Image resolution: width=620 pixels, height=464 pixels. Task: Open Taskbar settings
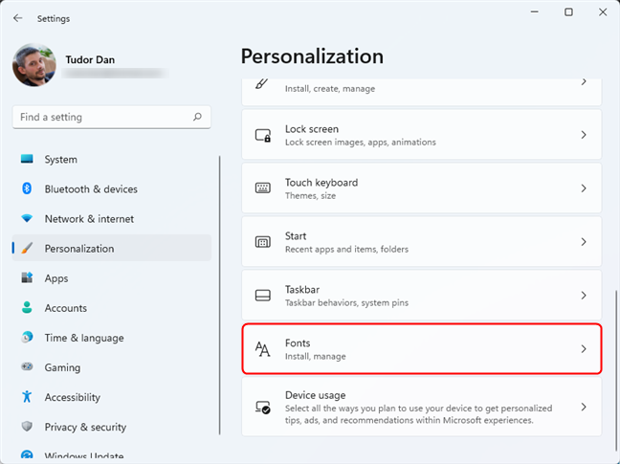pyautogui.click(x=422, y=296)
